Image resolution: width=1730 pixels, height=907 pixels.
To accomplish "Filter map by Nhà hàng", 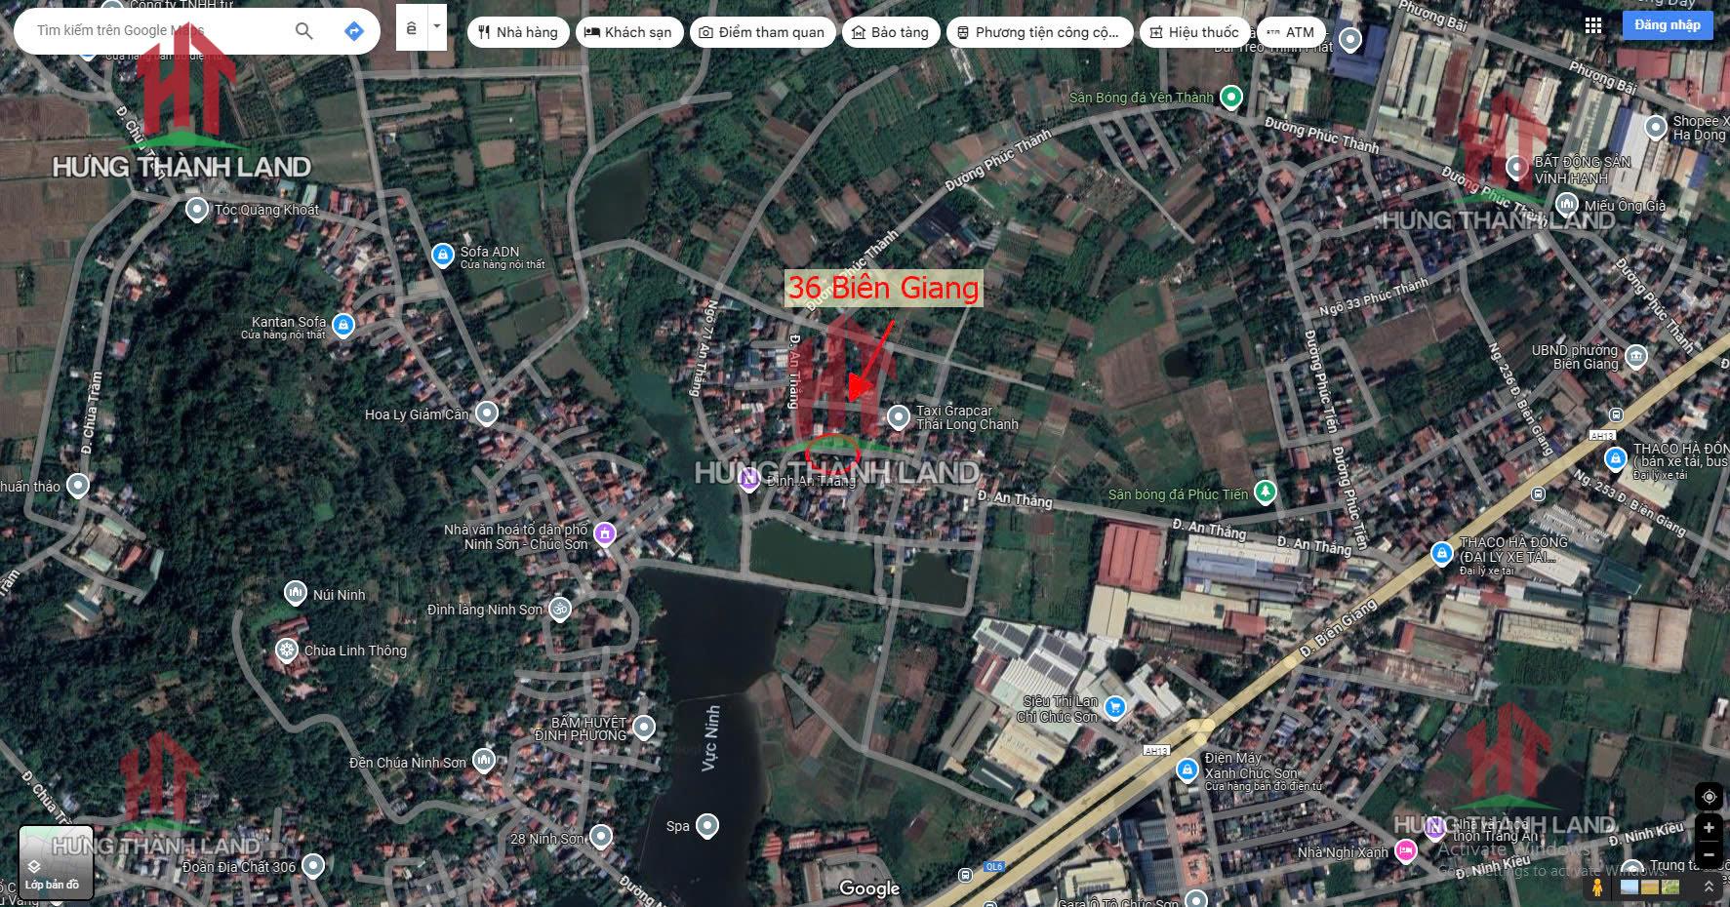I will click(518, 32).
